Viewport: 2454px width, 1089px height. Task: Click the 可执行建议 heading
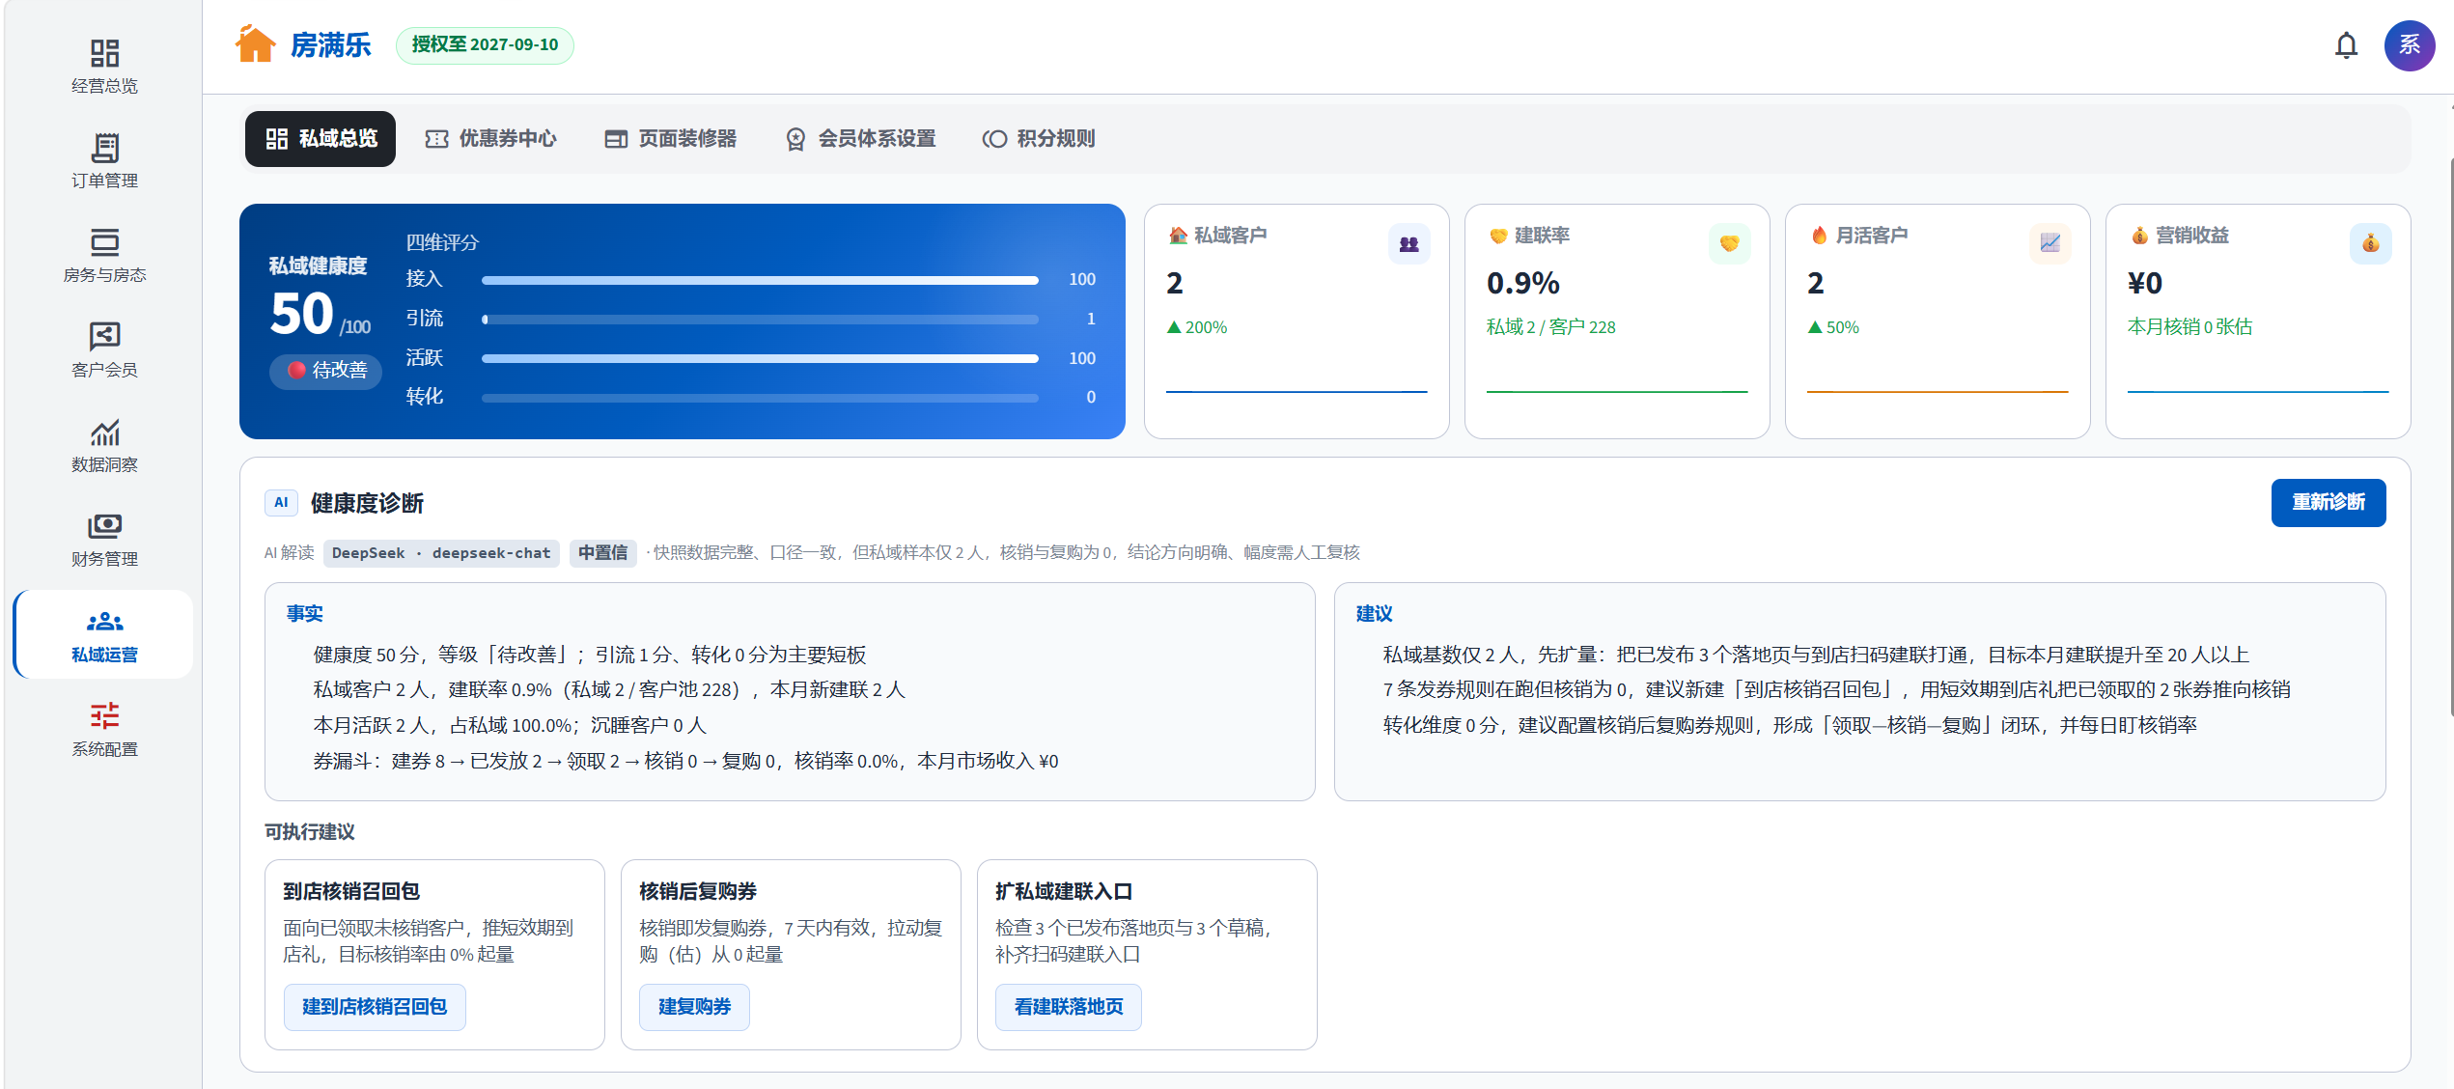point(310,832)
